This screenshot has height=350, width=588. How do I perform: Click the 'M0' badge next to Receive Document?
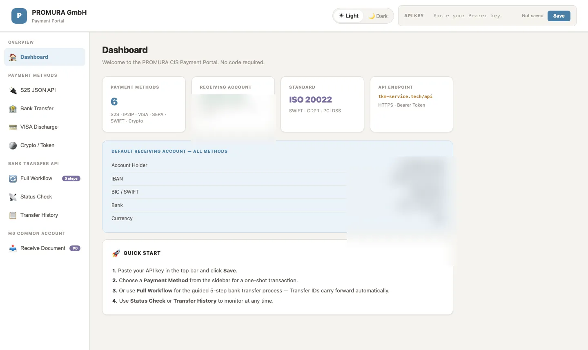(x=75, y=248)
